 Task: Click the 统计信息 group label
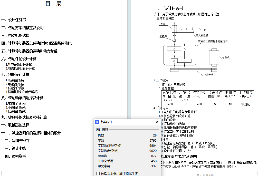(102, 129)
